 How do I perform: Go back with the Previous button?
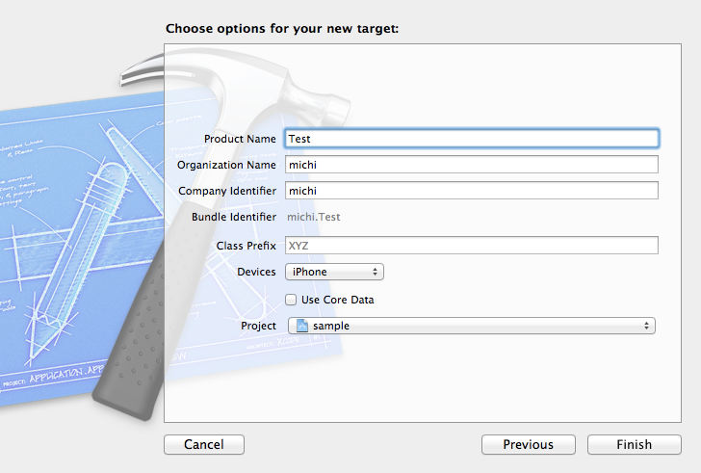click(528, 444)
